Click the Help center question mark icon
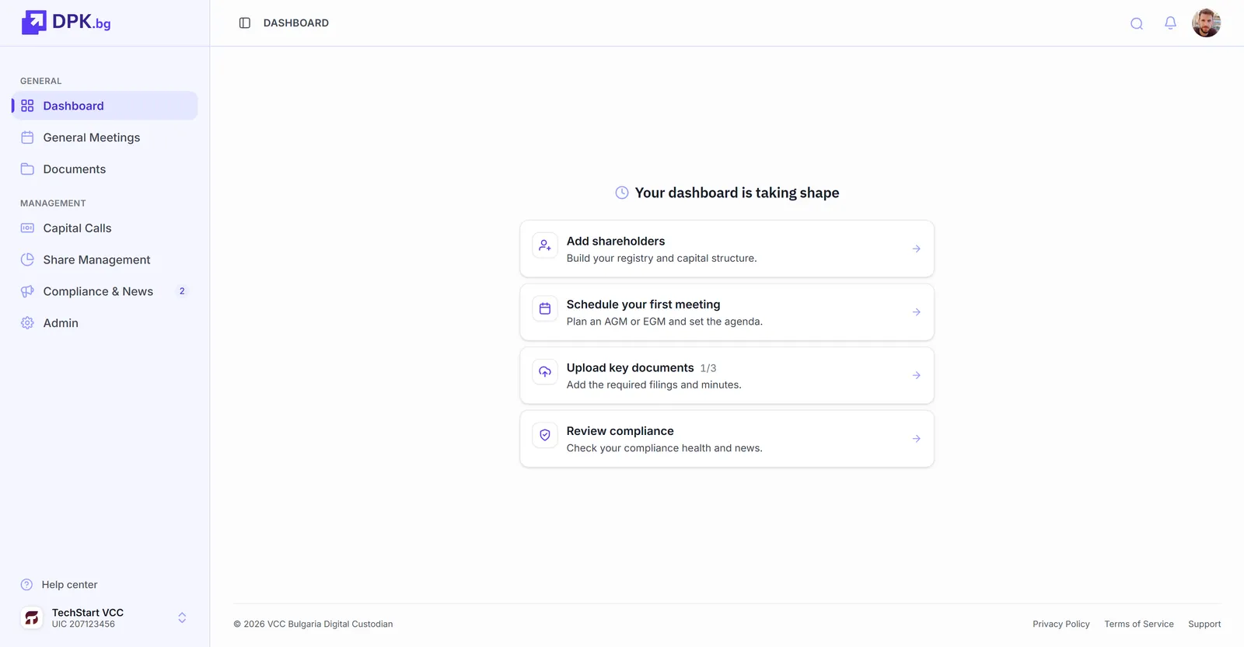Viewport: 1244px width, 647px height. (x=26, y=585)
